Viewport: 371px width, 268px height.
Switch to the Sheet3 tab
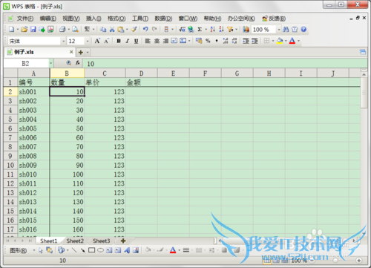pyautogui.click(x=102, y=241)
